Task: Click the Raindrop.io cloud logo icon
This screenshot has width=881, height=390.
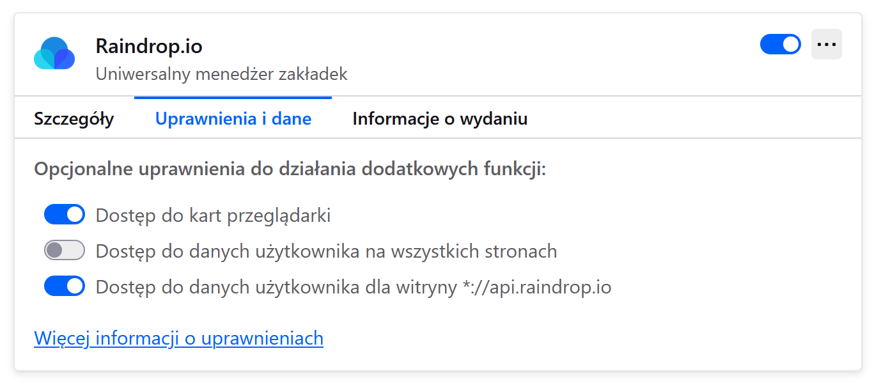Action: click(x=54, y=54)
